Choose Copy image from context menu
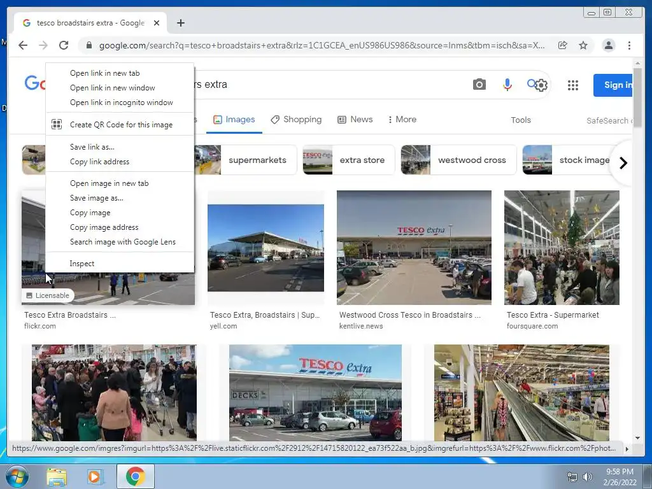 tap(120, 213)
